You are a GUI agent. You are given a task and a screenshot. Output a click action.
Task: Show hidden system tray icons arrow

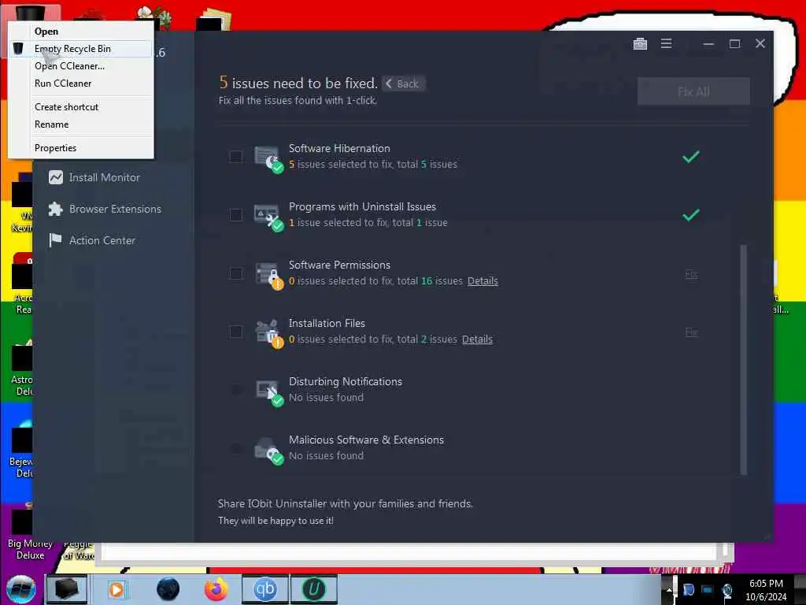click(x=669, y=589)
